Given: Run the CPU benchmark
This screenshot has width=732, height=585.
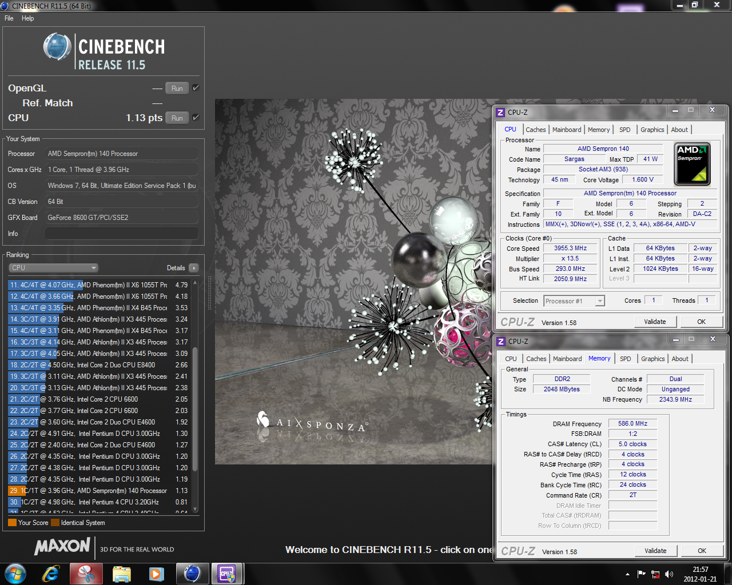Looking at the screenshot, I should tap(177, 118).
